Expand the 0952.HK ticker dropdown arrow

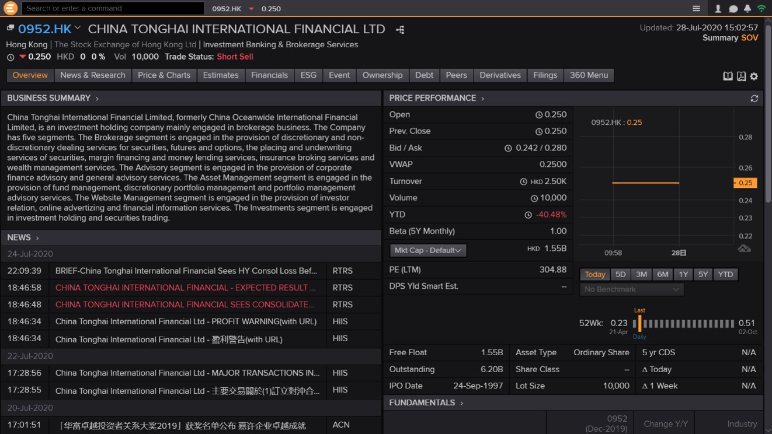click(78, 28)
